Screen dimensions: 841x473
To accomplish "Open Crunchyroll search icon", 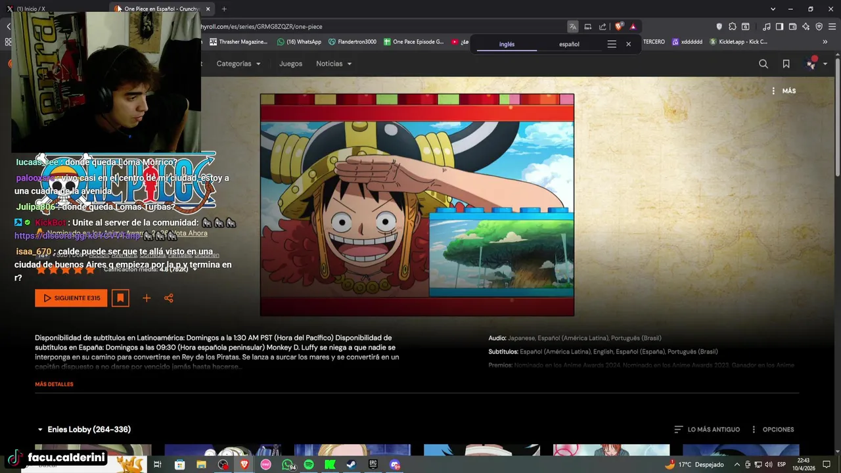I will (763, 64).
